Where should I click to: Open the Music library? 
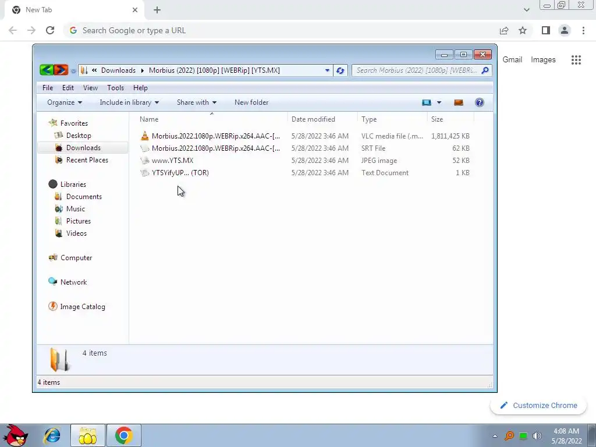pos(75,209)
